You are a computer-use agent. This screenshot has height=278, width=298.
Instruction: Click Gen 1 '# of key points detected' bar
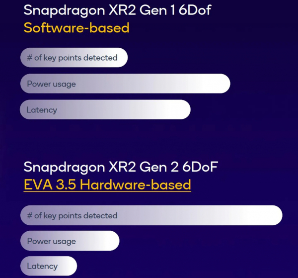(74, 58)
